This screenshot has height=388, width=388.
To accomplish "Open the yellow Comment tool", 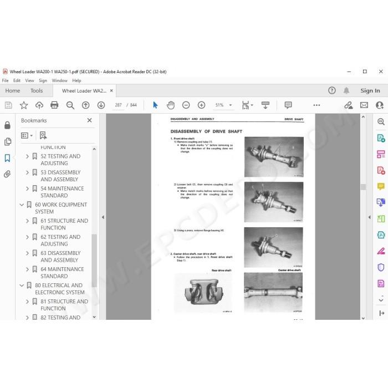I will coord(381,186).
